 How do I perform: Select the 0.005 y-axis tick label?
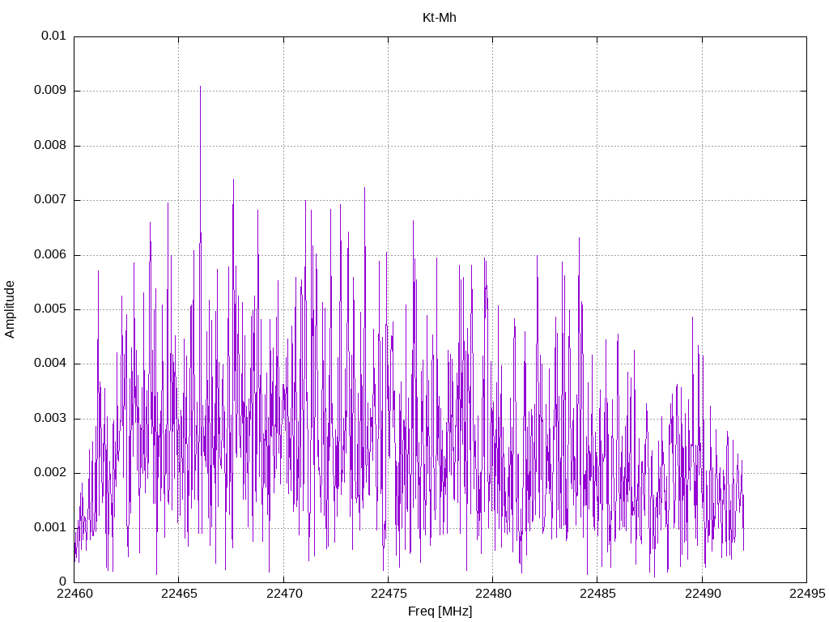click(x=50, y=309)
